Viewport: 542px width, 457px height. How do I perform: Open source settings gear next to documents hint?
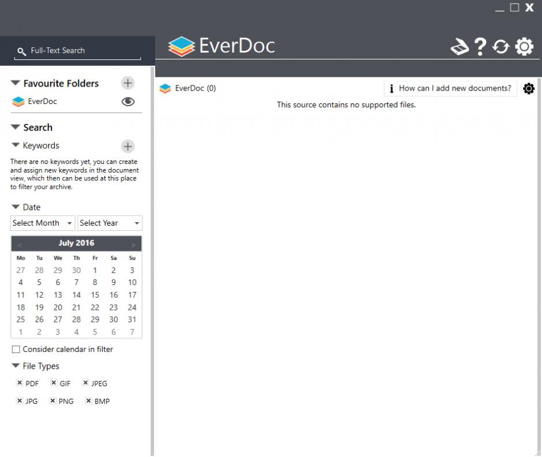529,88
